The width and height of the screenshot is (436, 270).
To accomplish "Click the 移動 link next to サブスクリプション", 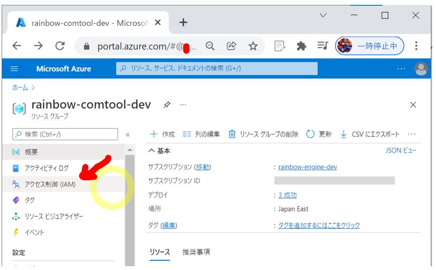I will coord(202,167).
